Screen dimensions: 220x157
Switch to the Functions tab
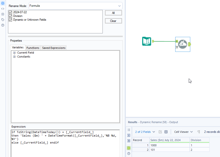click(x=33, y=48)
